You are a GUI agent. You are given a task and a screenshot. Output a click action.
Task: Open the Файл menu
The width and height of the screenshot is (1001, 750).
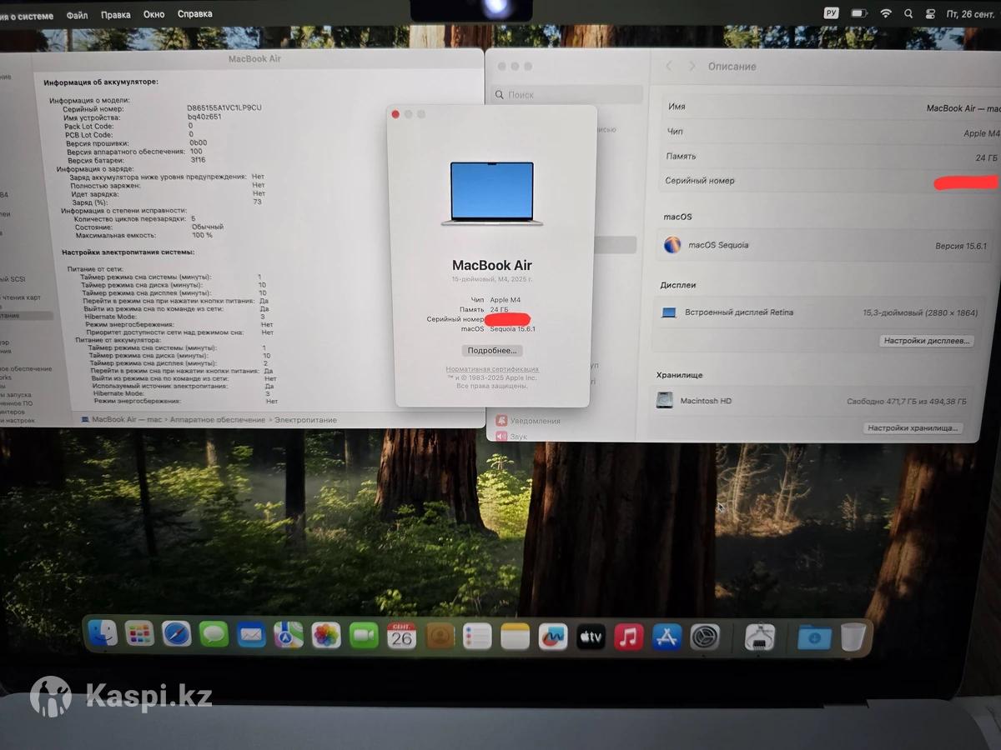click(77, 15)
